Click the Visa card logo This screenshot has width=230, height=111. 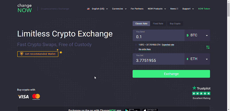click(x=23, y=97)
